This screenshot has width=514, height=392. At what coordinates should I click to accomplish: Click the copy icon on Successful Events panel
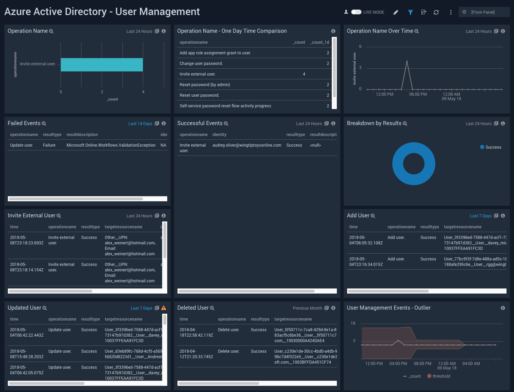[326, 123]
